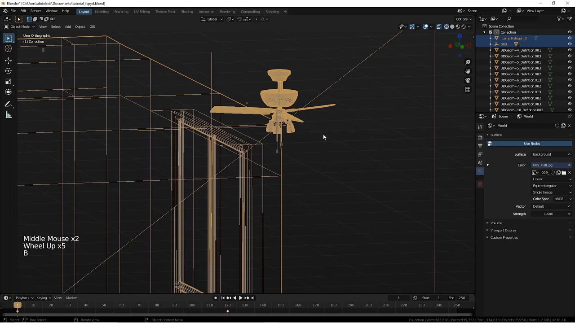This screenshot has height=323, width=575.
Task: Hide Lamp Halogen_3 in outliner
Action: pos(570,38)
